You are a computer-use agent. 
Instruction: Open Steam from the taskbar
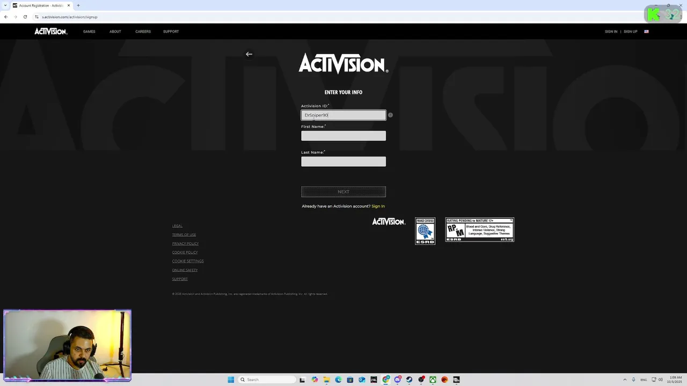[409, 380]
